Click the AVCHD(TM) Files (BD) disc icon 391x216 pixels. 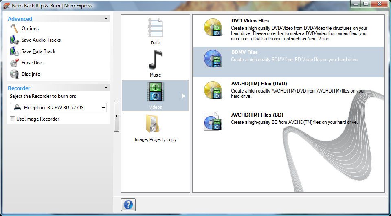(x=213, y=121)
